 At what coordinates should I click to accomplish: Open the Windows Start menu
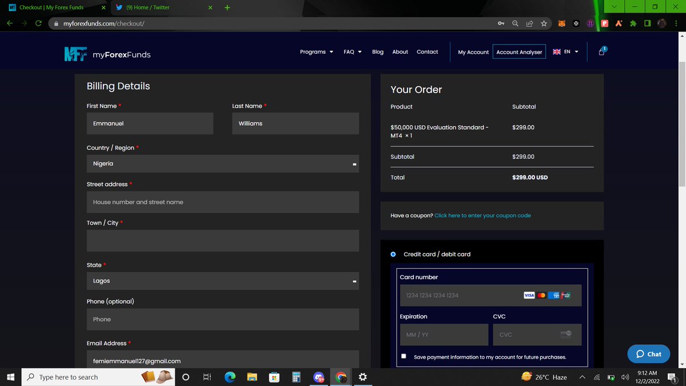click(x=10, y=377)
